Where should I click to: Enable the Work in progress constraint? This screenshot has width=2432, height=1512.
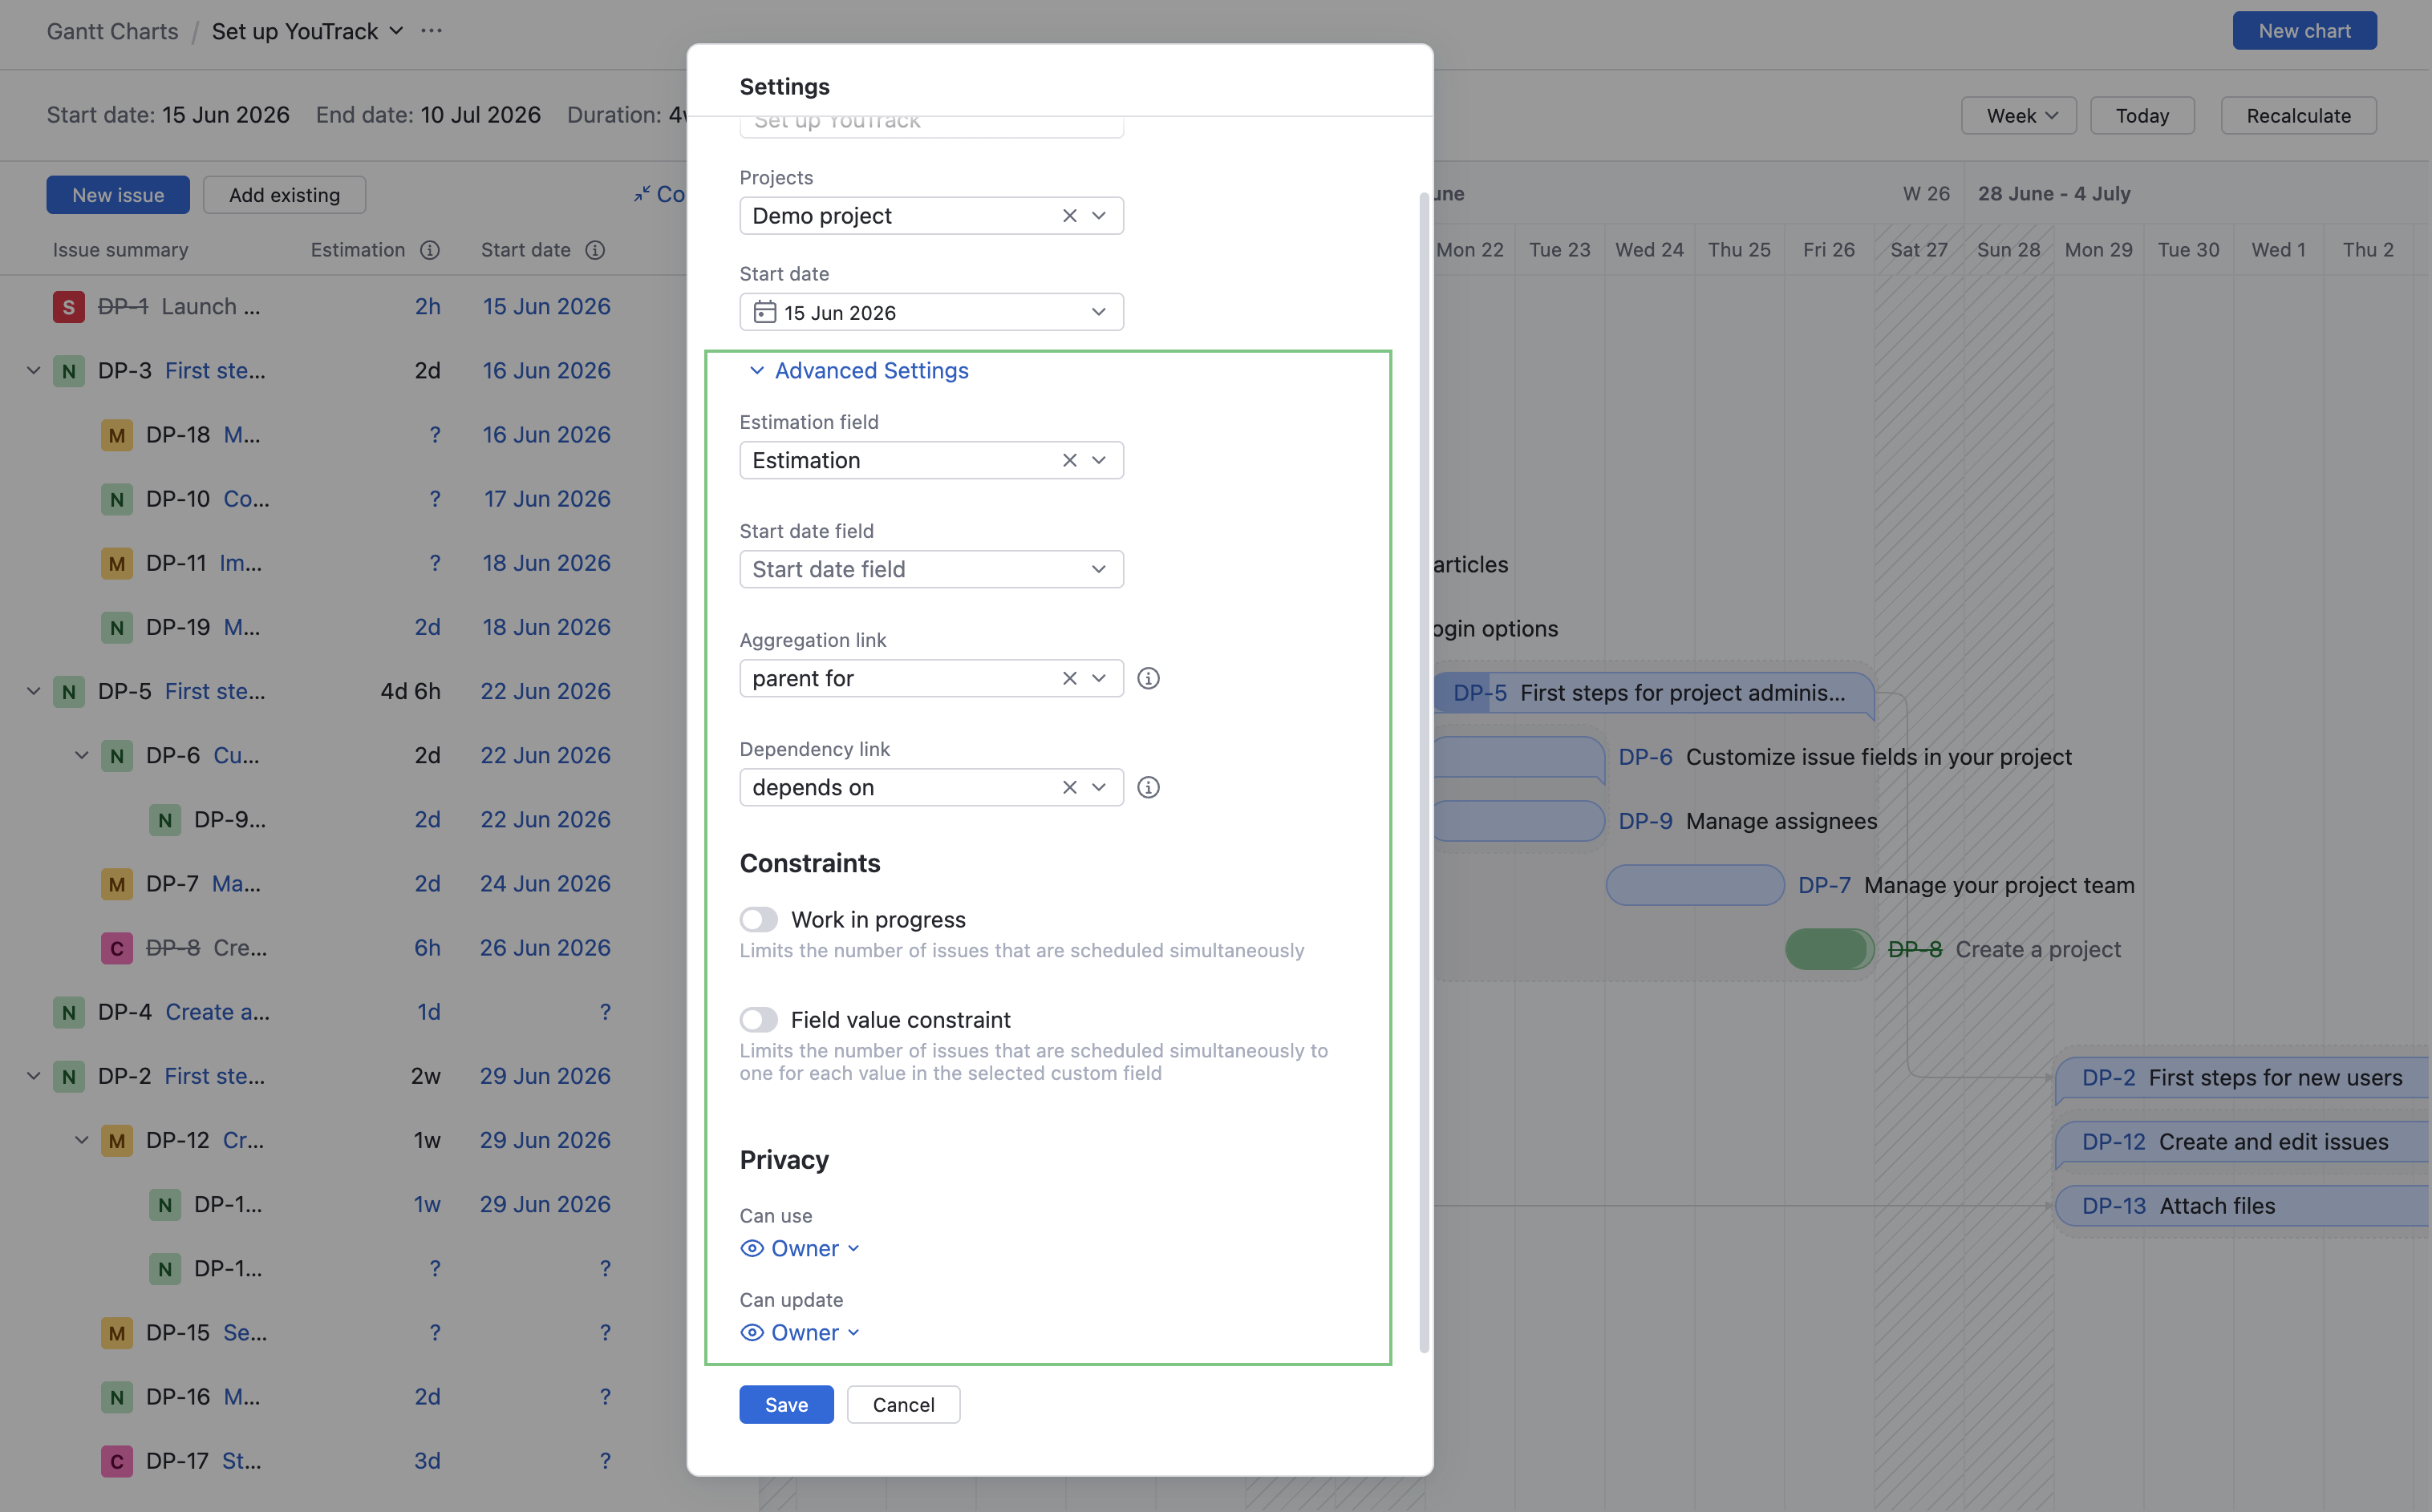tap(758, 919)
